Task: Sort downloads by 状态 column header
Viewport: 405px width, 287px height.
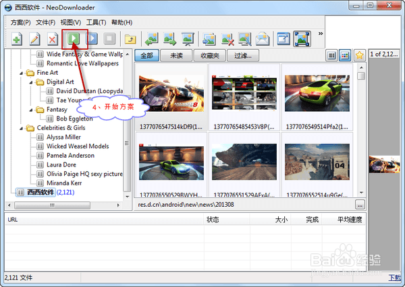Action: tap(227, 220)
